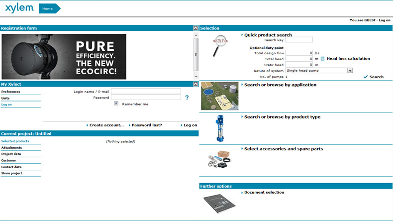Collapse the Registration form panel
This screenshot has width=393, height=221.
[x=196, y=28]
